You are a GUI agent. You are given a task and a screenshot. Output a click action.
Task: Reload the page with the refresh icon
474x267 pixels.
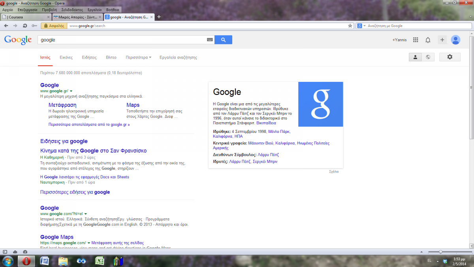point(24,26)
